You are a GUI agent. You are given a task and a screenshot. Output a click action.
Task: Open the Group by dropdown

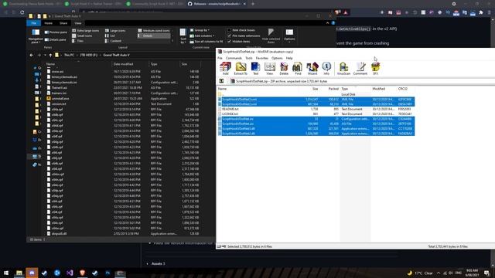point(200,30)
